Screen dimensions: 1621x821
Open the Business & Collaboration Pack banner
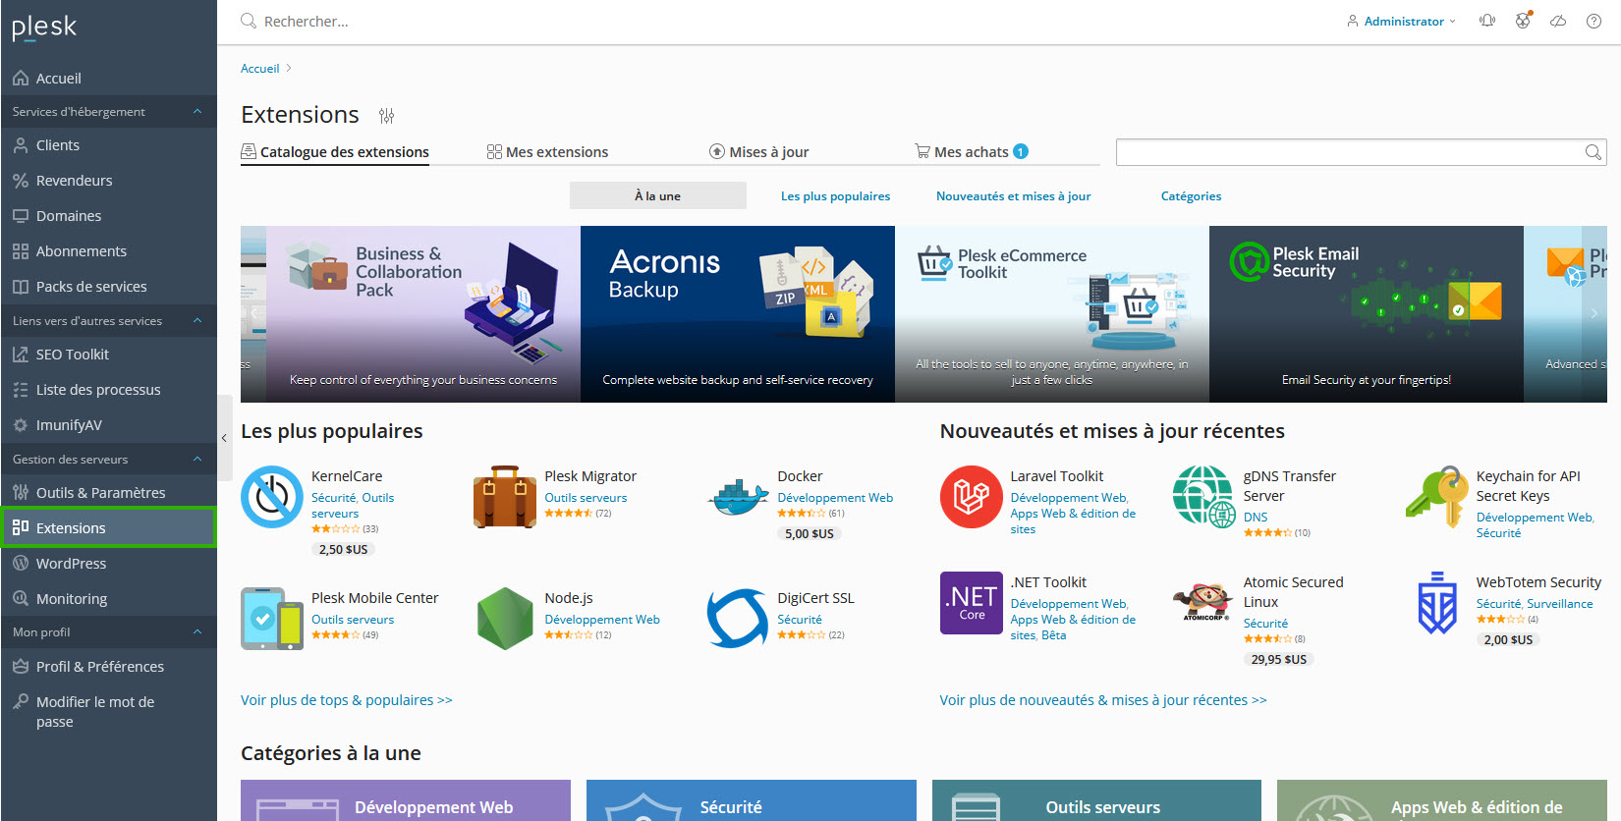(423, 314)
